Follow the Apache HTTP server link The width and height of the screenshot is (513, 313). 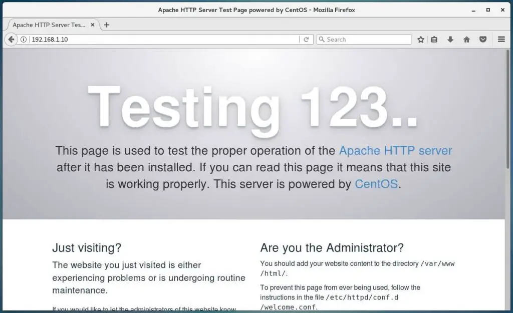coord(396,150)
